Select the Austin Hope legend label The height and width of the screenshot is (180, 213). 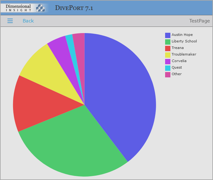pyautogui.click(x=182, y=35)
